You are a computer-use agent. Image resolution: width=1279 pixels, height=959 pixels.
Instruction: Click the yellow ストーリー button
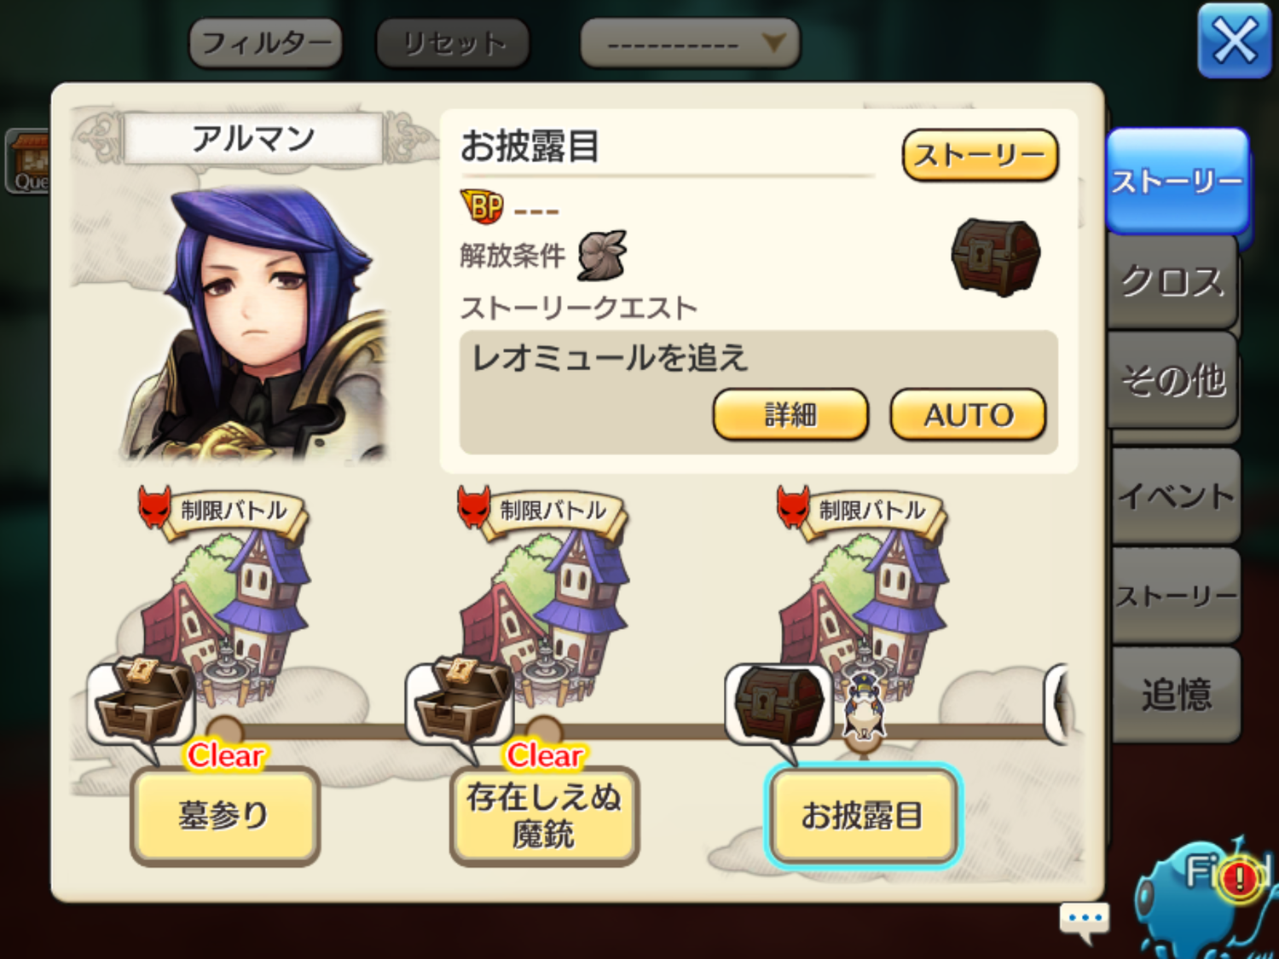981,155
